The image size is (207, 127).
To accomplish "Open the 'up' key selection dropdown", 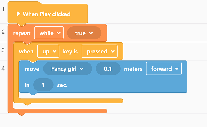I will 48,51.
